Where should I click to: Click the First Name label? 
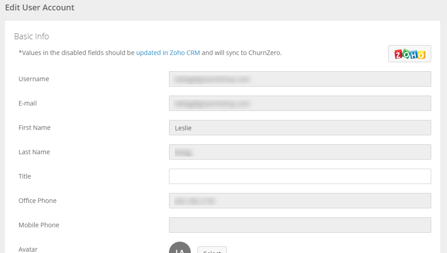pyautogui.click(x=34, y=128)
